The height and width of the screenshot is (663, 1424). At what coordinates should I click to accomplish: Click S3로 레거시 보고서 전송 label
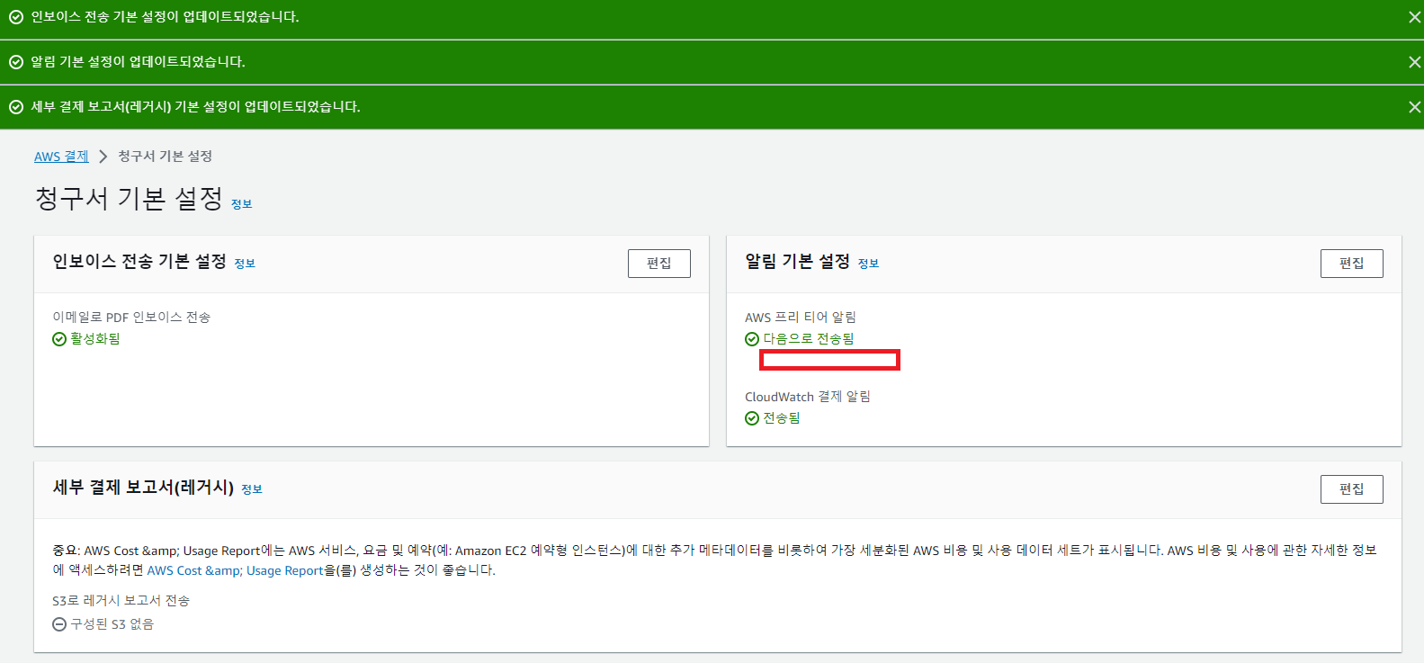pos(121,601)
